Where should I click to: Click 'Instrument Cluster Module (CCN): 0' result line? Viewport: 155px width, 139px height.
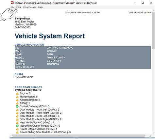coord(40,126)
